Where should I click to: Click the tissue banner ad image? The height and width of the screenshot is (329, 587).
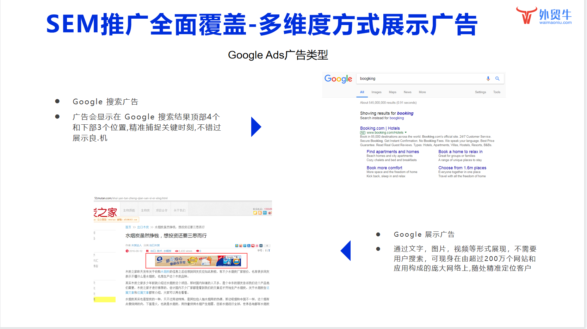click(198, 261)
